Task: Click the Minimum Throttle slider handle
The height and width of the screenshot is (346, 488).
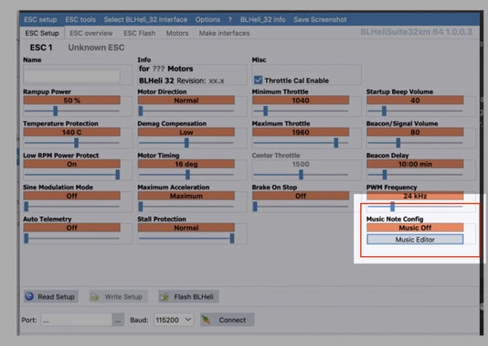Action: [x=265, y=111]
